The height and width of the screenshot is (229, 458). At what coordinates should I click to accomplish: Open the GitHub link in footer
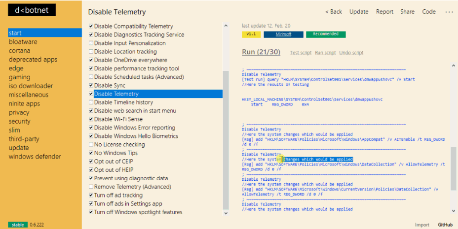click(x=445, y=225)
